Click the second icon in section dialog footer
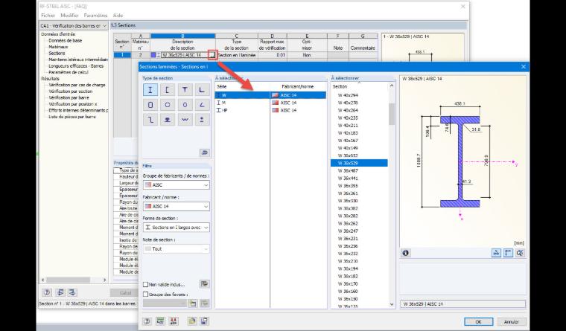 (x=161, y=321)
